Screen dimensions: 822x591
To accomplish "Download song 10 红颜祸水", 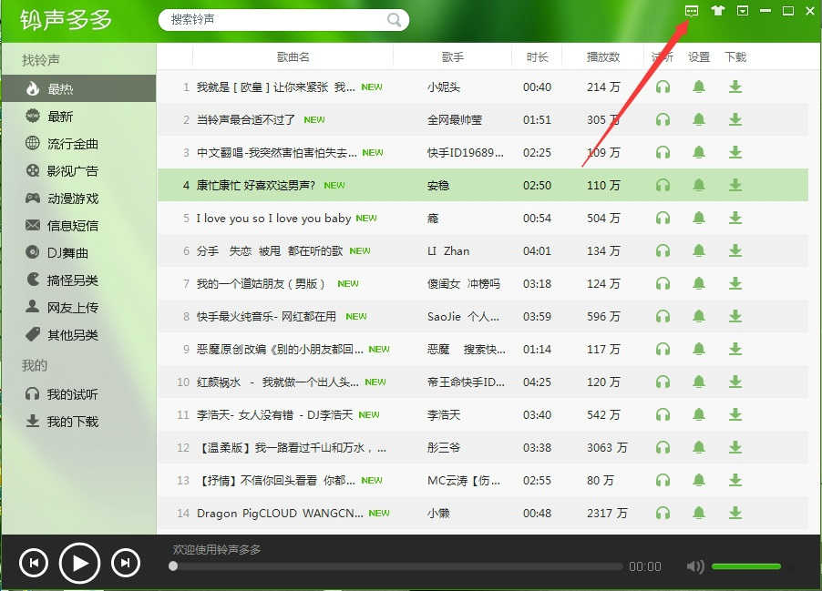I will (735, 382).
